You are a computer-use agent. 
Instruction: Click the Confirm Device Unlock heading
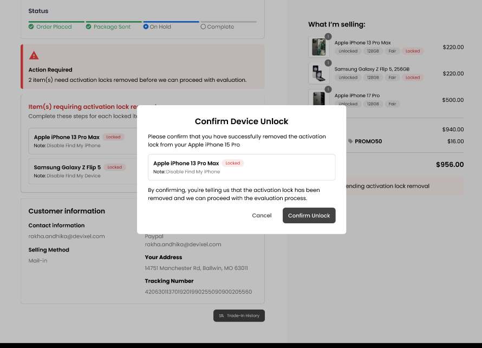click(x=242, y=121)
